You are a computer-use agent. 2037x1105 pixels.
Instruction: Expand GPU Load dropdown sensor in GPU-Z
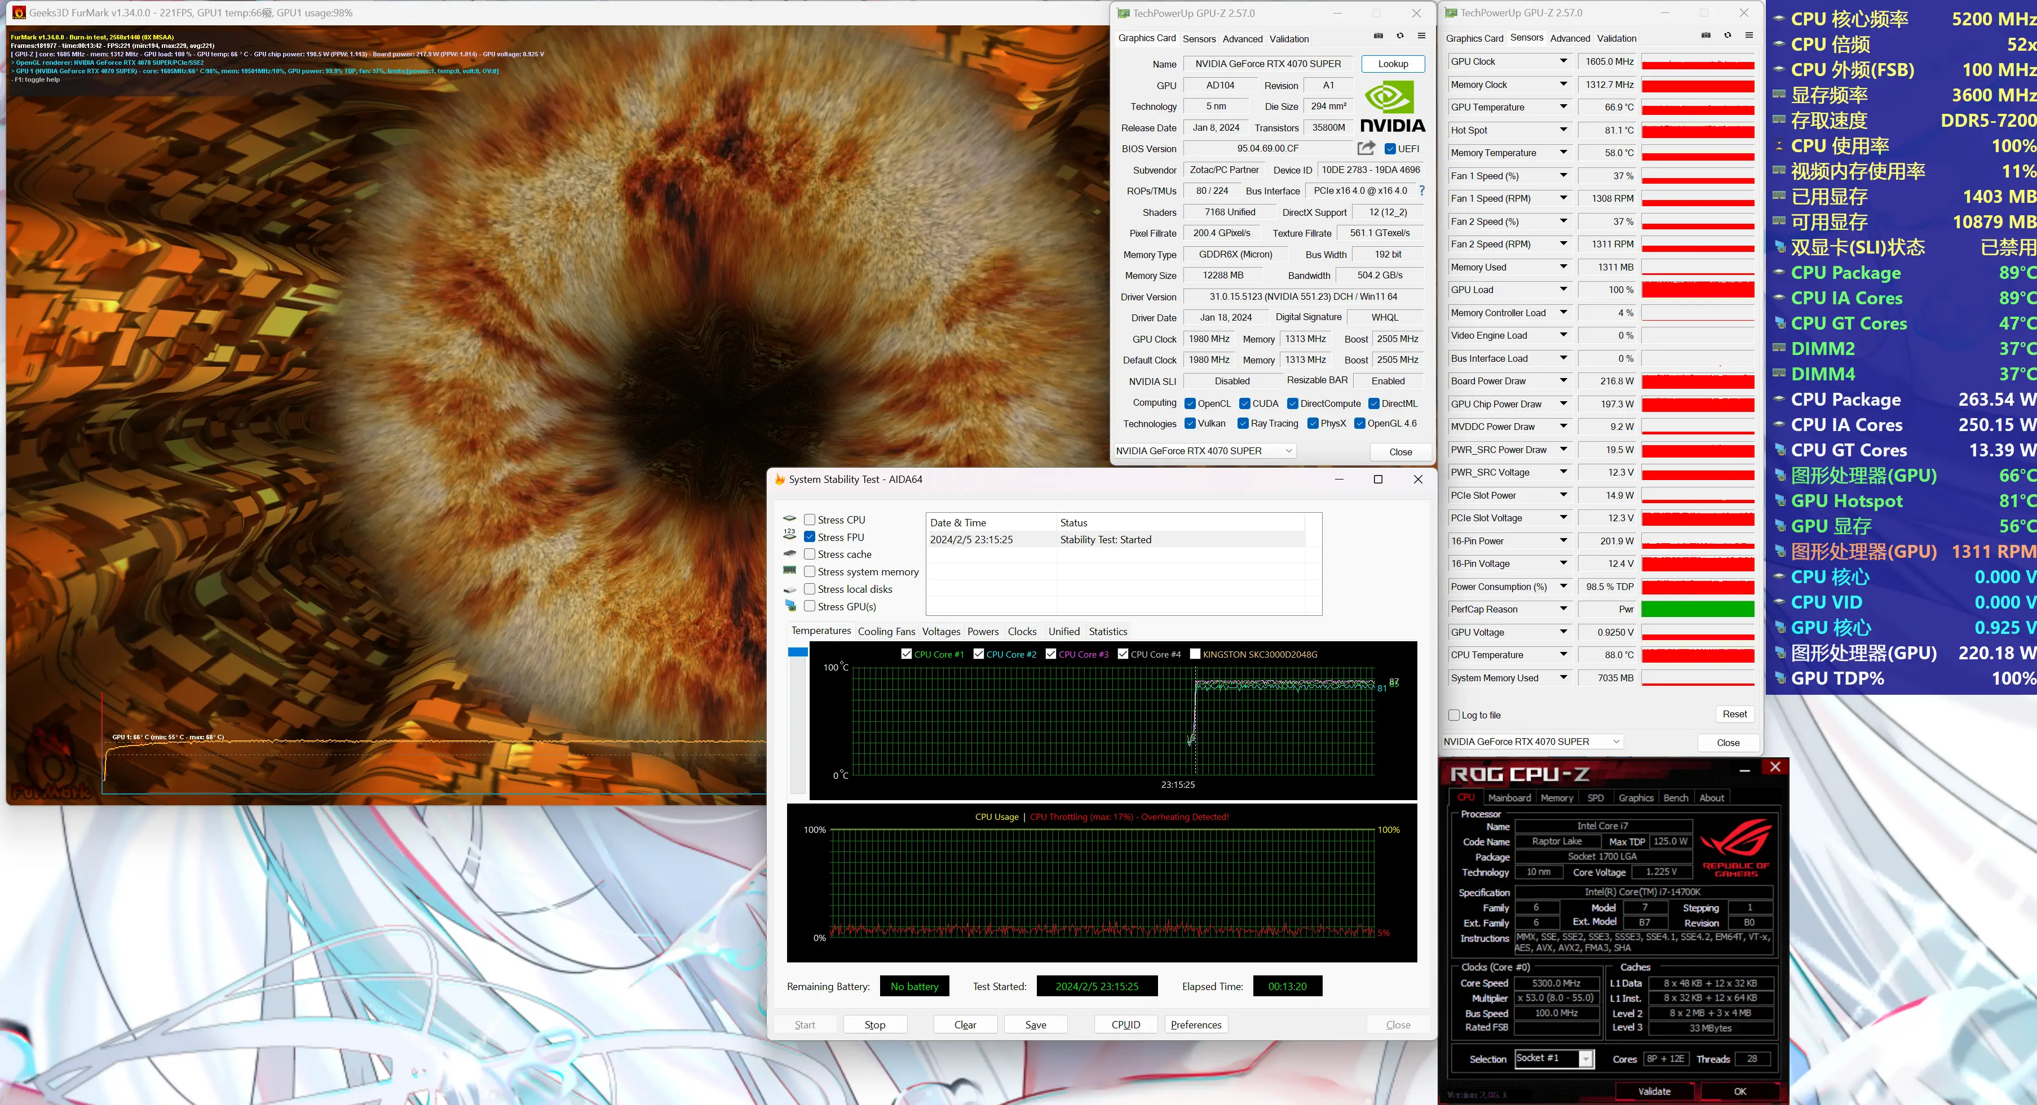tap(1563, 289)
